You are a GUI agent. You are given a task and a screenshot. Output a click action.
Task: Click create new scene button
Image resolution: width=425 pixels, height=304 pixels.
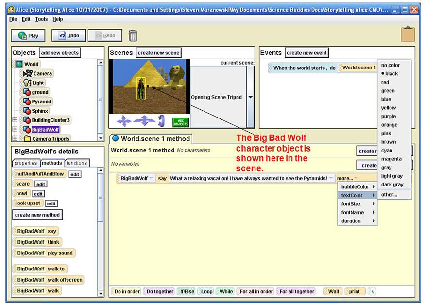coord(158,53)
